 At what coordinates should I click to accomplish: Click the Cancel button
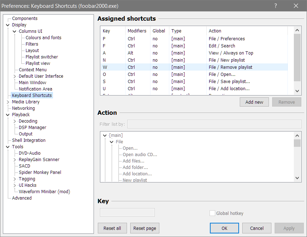pyautogui.click(x=257, y=228)
